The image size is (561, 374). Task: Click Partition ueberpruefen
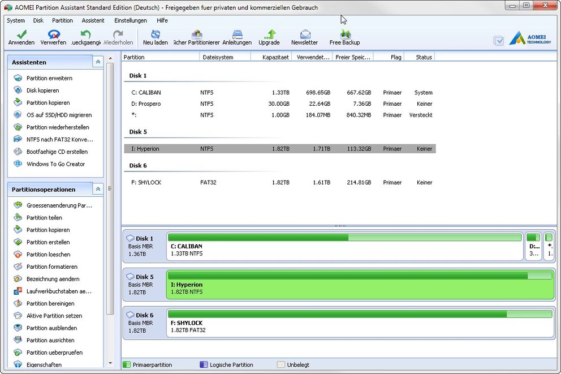click(54, 352)
